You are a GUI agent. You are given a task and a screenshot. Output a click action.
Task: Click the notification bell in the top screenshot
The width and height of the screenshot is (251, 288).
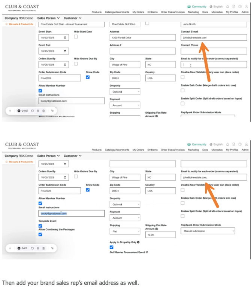pyautogui.click(x=227, y=6)
